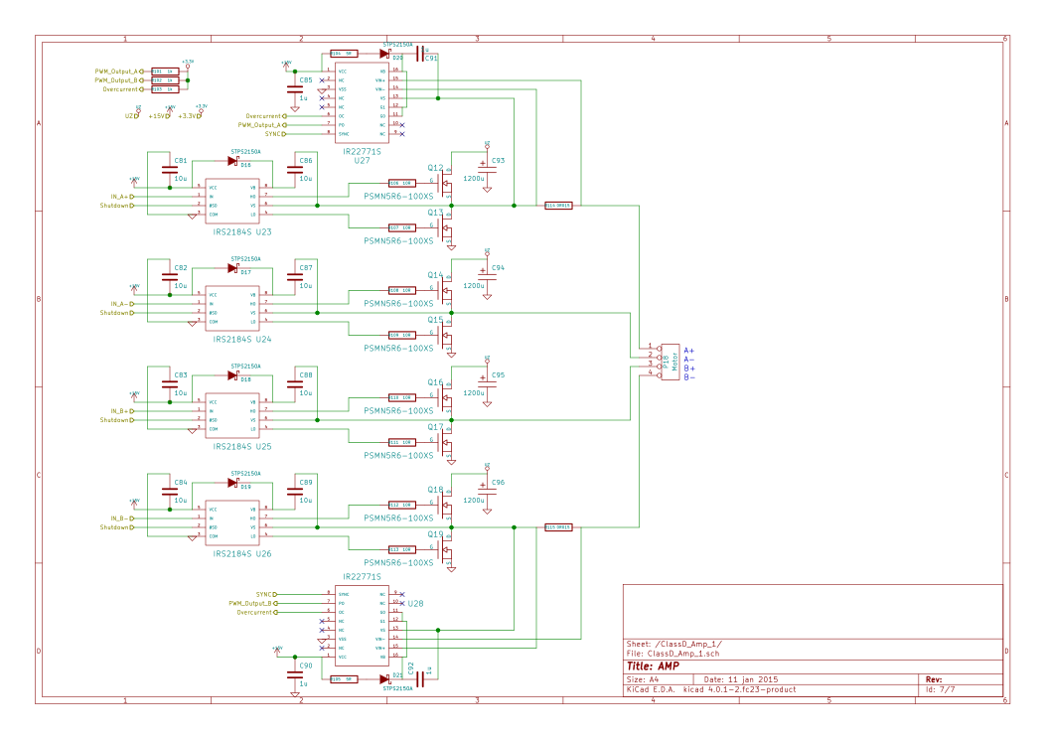This screenshot has width=1045, height=739.
Task: Select resistor R104 beside diode D20
Action: tap(344, 54)
